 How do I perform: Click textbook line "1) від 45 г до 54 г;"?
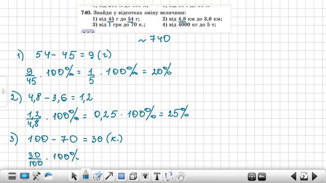[x=116, y=19]
